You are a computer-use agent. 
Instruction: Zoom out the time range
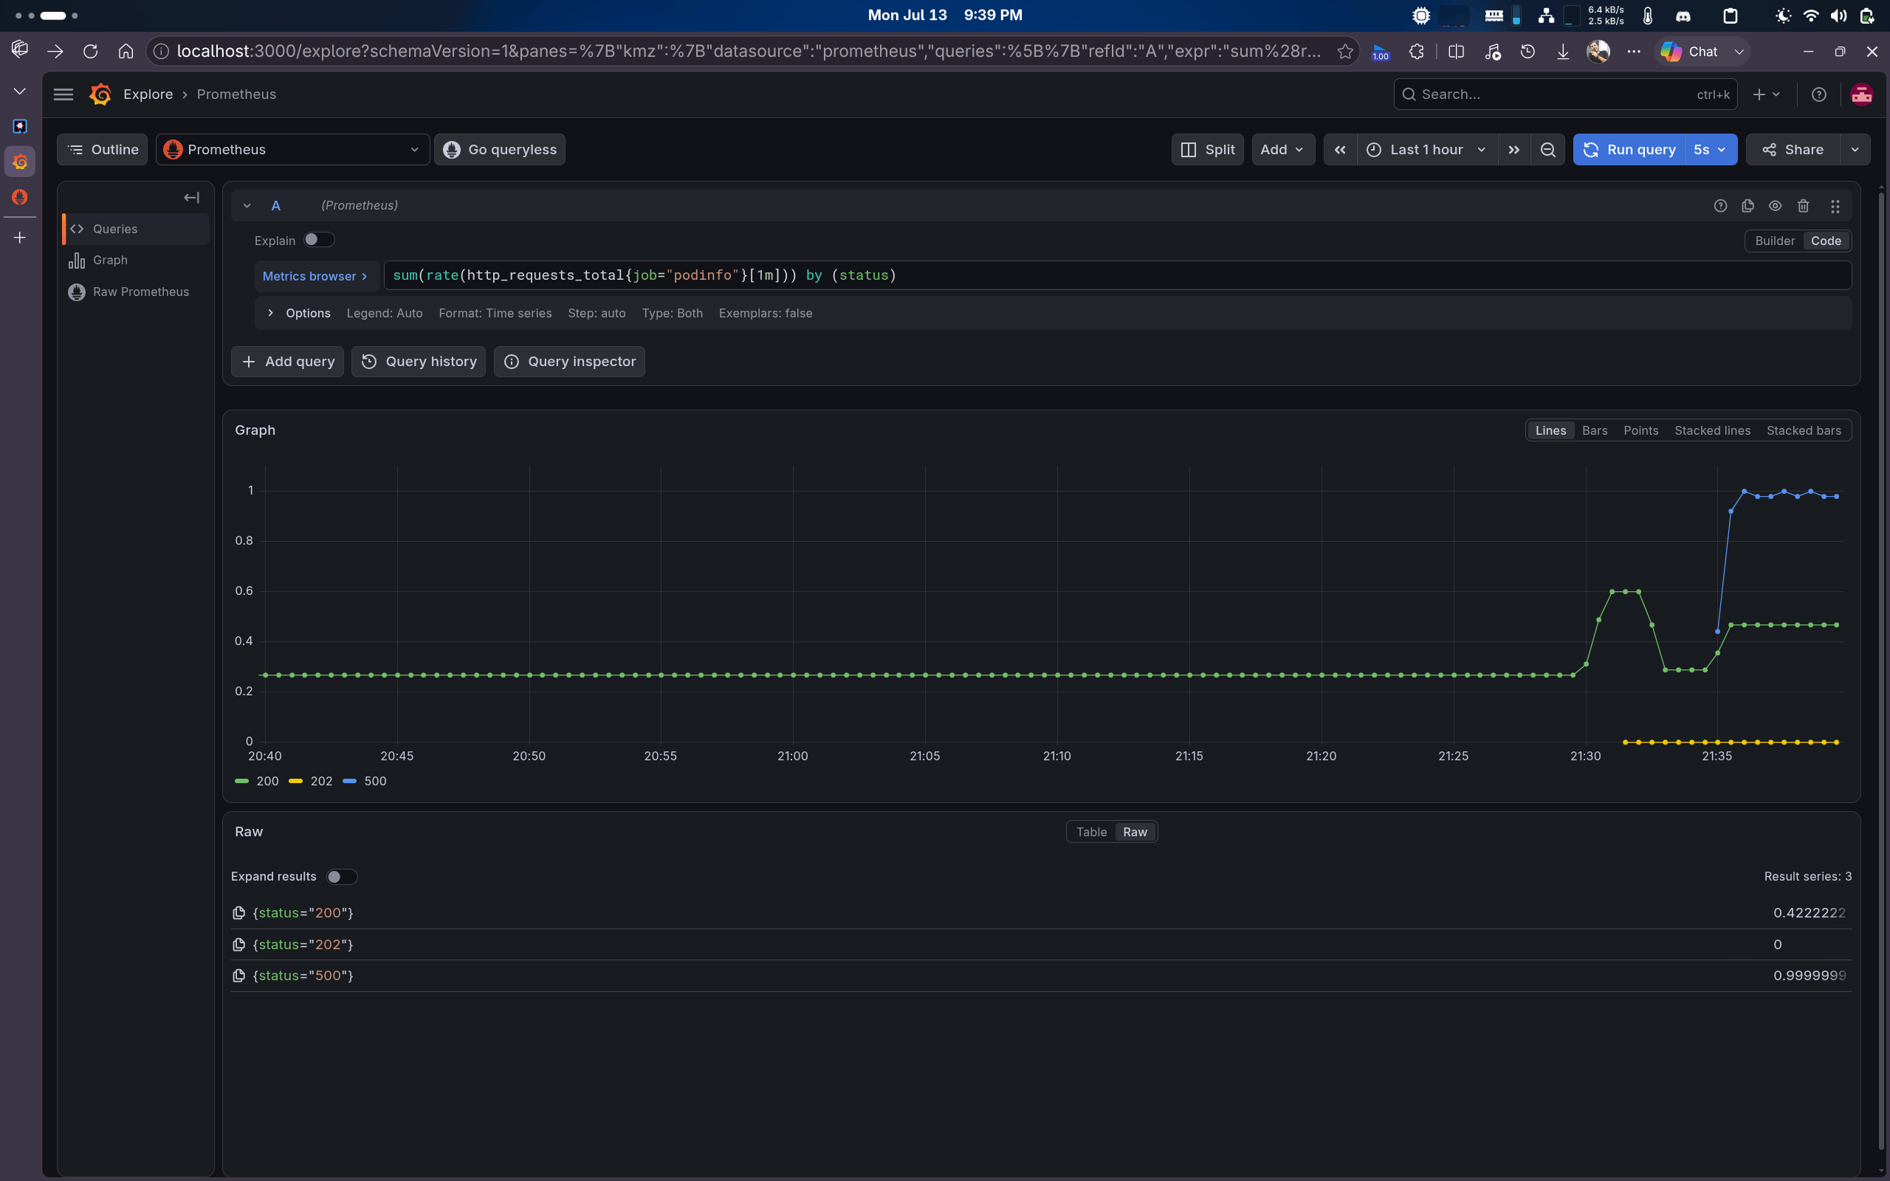1548,149
